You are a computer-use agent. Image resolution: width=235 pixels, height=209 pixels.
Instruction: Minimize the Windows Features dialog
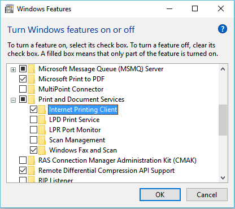pyautogui.click(x=169, y=8)
